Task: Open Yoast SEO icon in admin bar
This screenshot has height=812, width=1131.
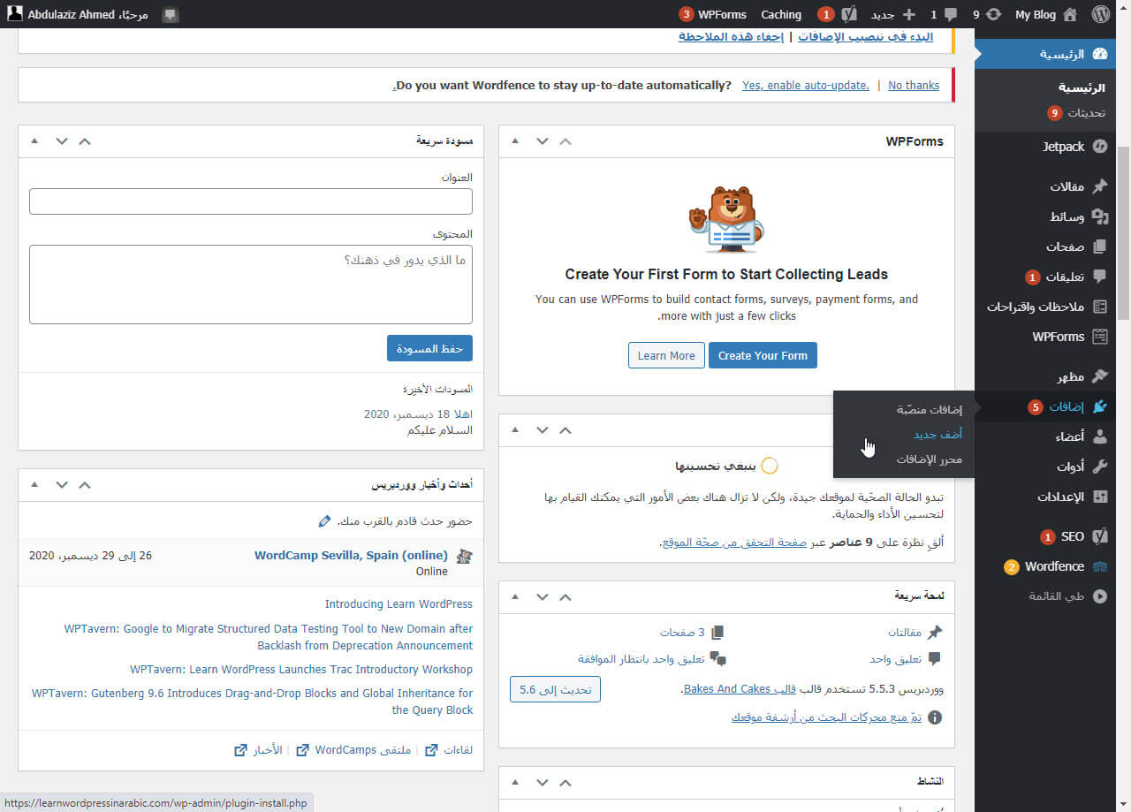Action: point(848,14)
